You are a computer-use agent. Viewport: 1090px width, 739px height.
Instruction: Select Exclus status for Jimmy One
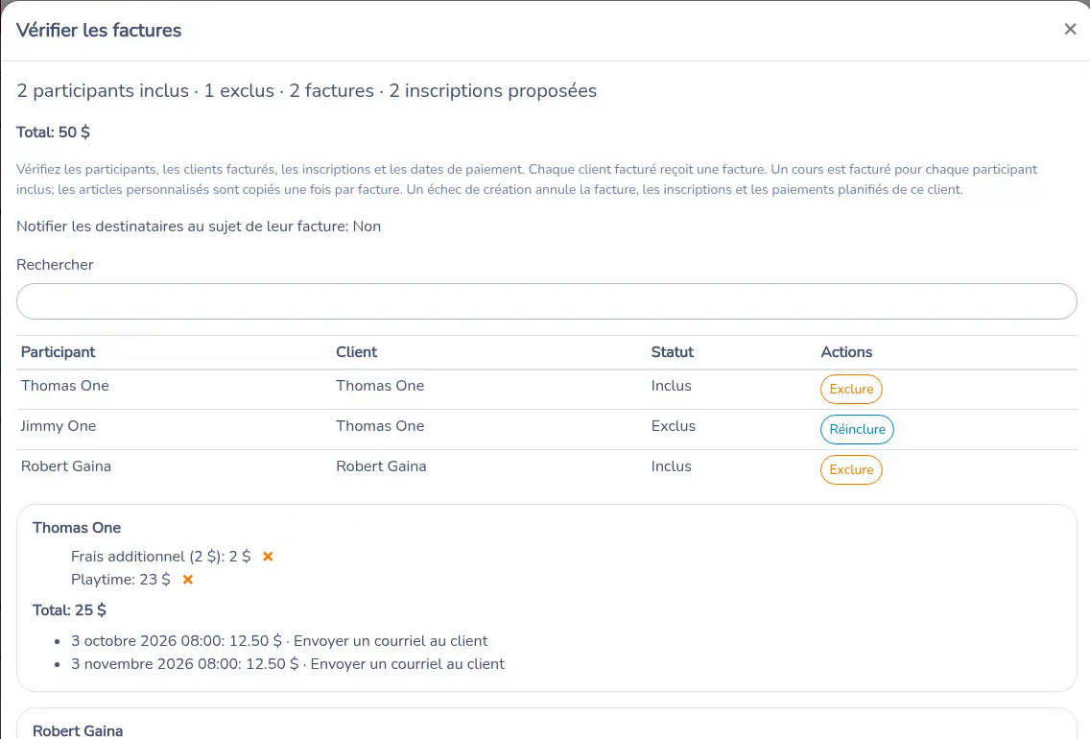673,425
